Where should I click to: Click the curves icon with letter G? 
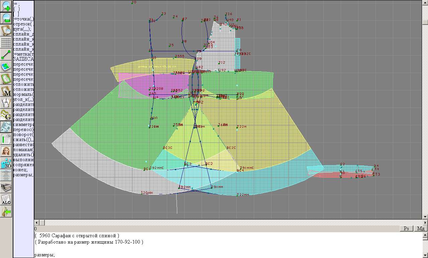click(x=6, y=115)
